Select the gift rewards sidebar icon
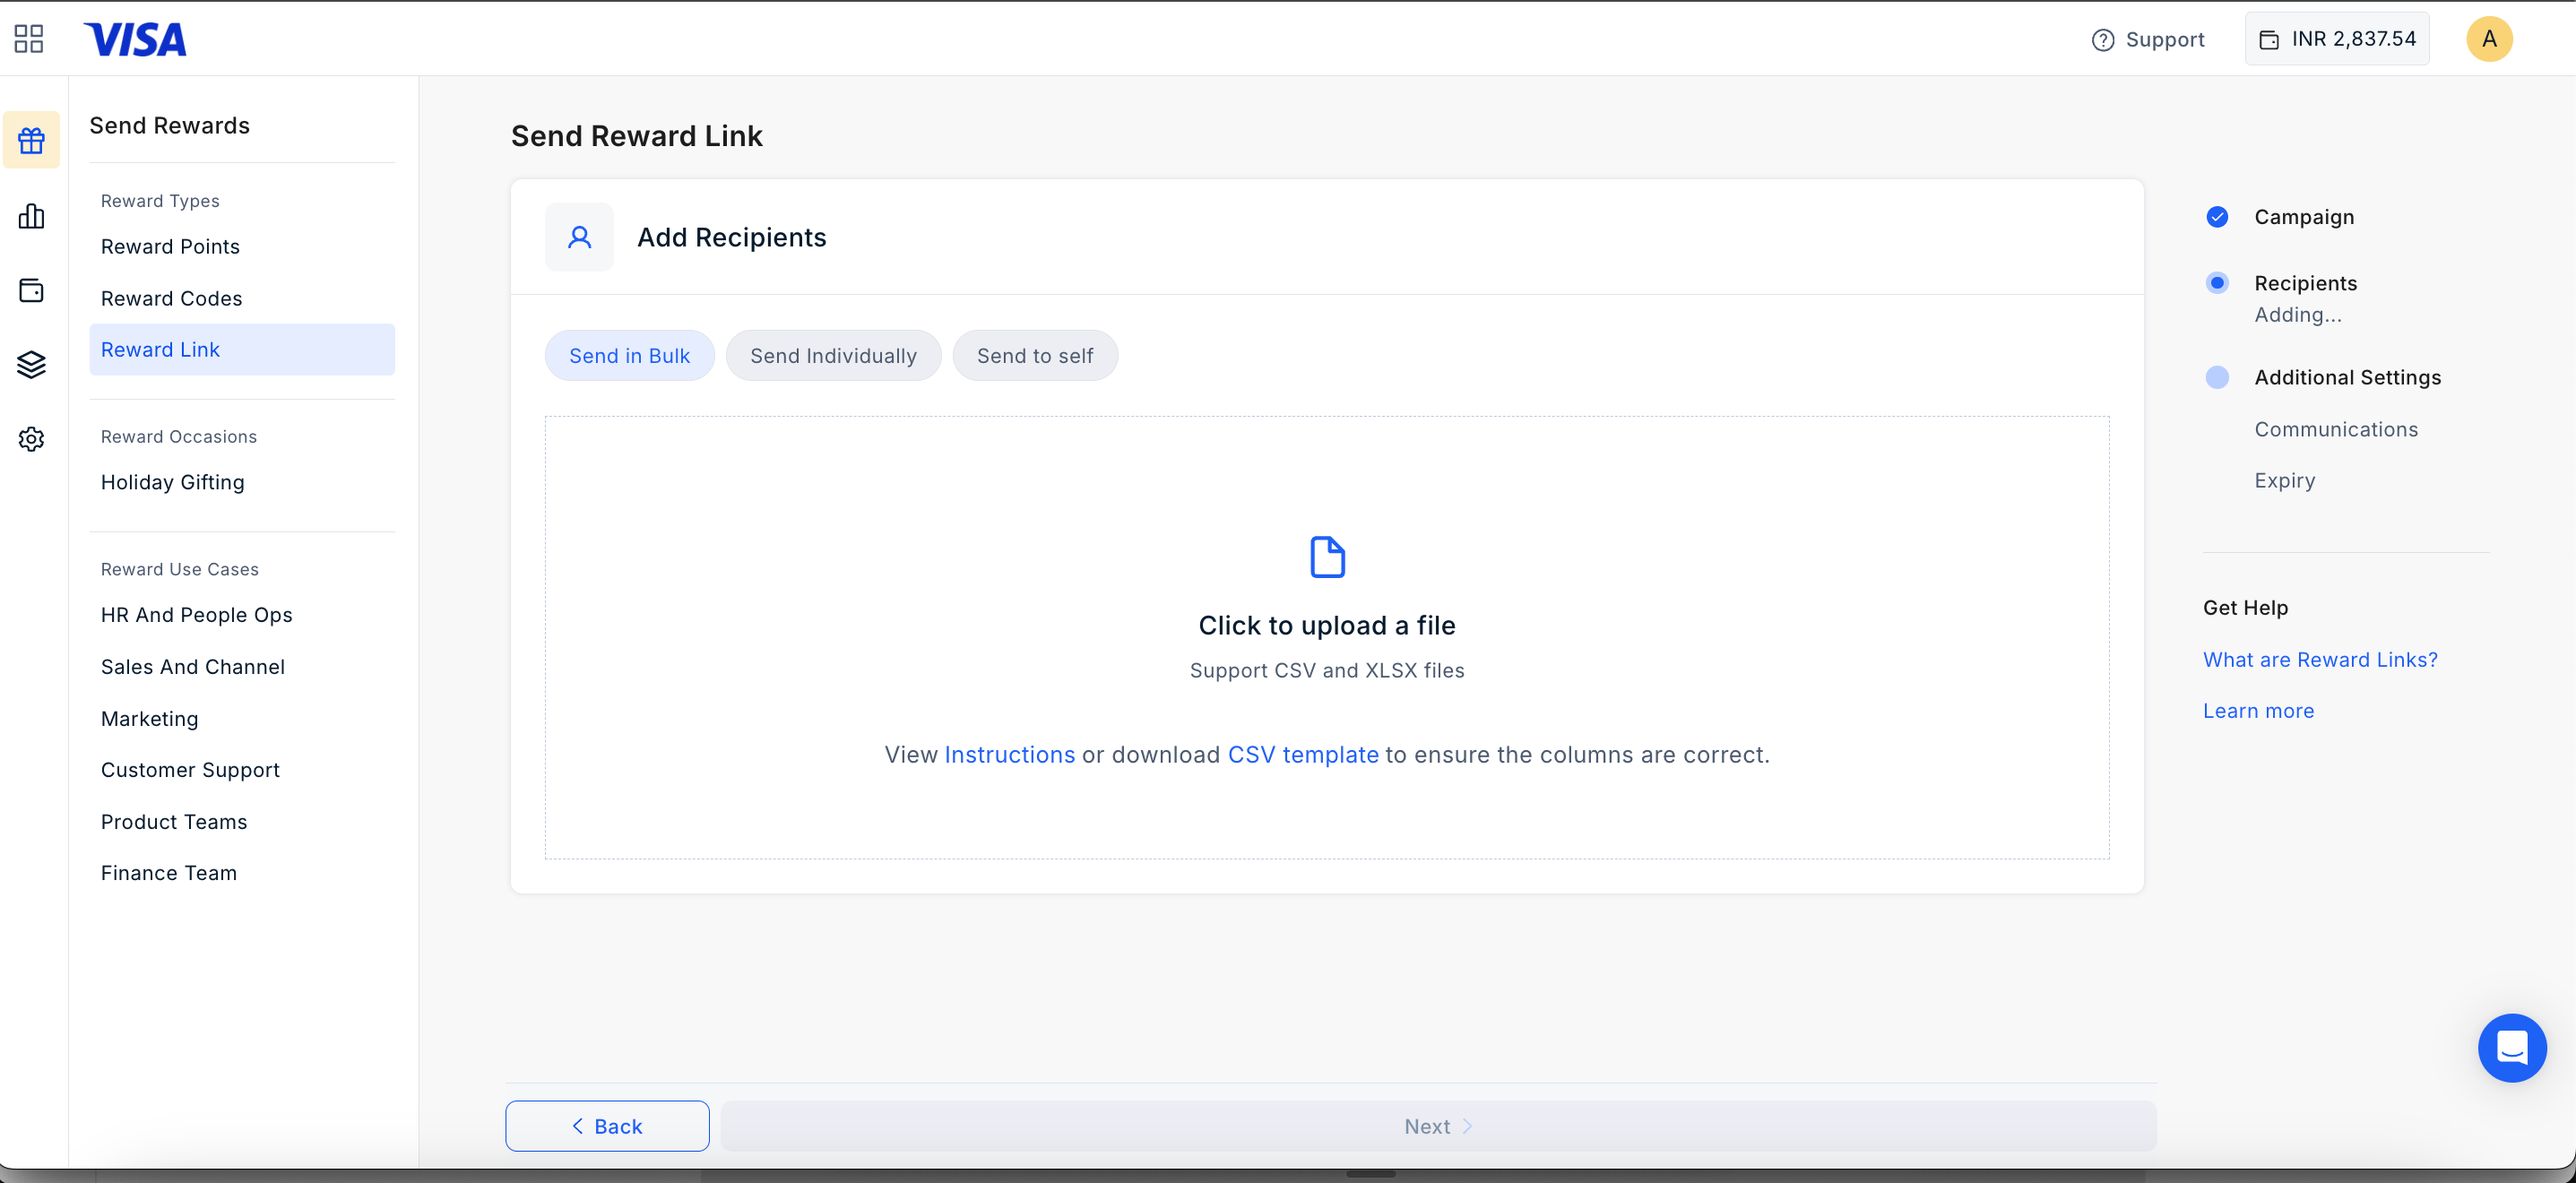 [31, 141]
